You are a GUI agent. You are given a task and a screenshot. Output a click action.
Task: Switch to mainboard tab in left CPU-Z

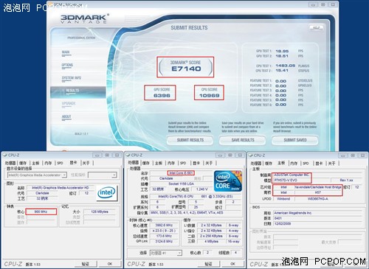coord(35,163)
